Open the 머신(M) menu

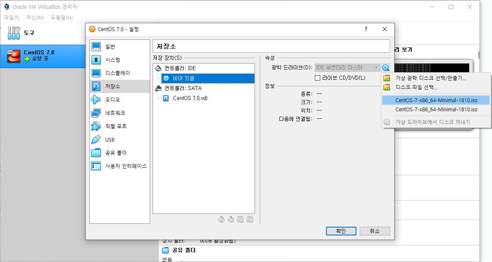pyautogui.click(x=35, y=17)
